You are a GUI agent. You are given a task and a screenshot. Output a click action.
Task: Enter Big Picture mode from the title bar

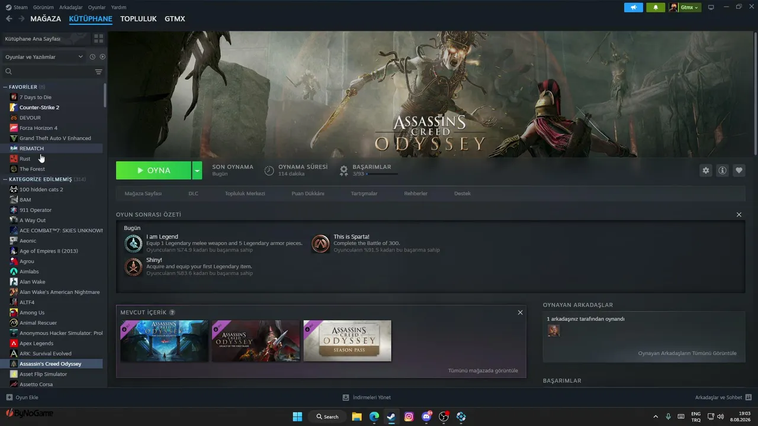(711, 8)
